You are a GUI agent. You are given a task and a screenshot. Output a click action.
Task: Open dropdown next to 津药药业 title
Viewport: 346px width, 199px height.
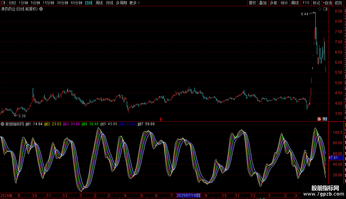[41, 9]
